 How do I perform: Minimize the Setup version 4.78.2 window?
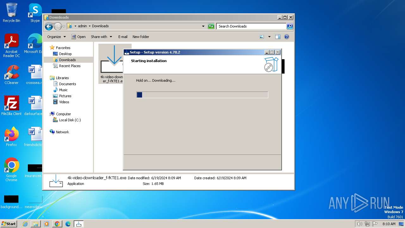(x=267, y=52)
